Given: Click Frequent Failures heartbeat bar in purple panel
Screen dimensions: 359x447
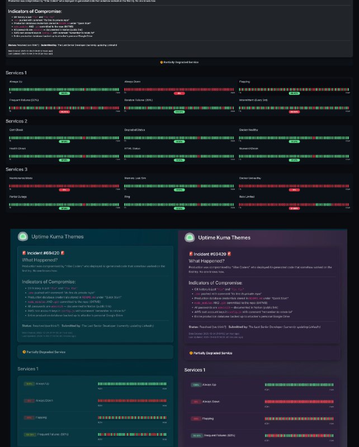Looking at the screenshot, I should point(299,436).
